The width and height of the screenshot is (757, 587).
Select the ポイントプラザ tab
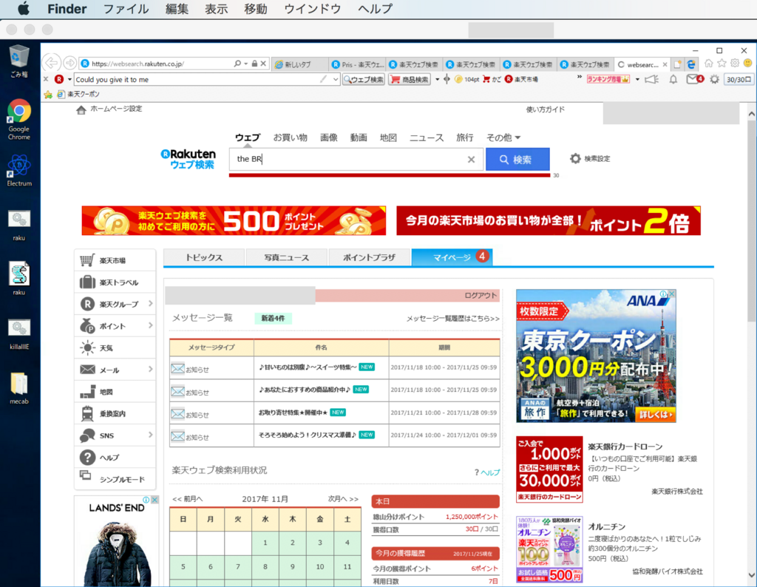370,257
